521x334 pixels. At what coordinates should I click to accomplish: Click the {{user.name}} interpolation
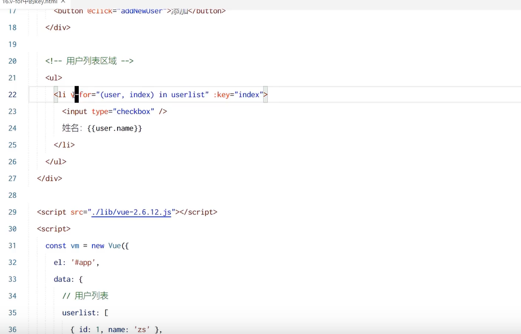click(115, 129)
